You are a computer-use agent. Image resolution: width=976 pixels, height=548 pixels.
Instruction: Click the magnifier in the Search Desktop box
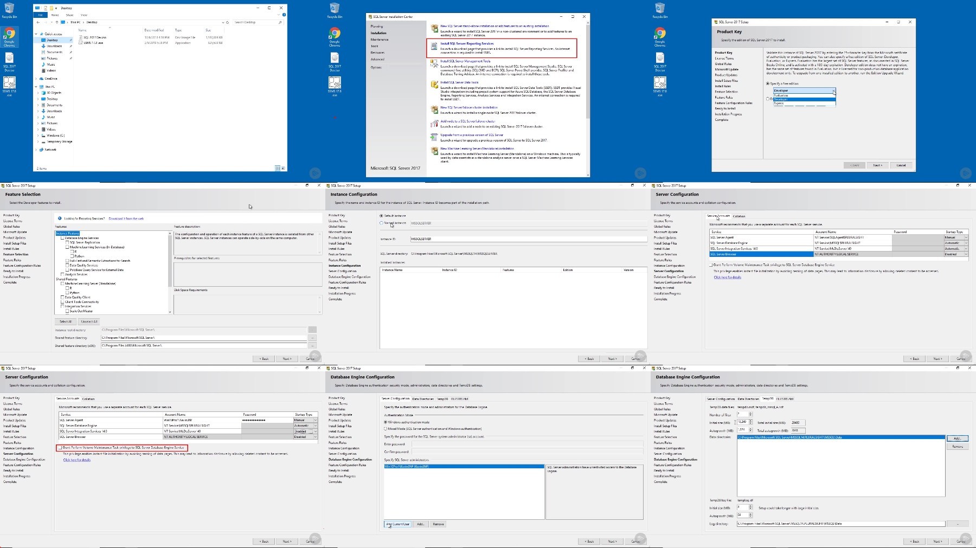[x=280, y=22]
